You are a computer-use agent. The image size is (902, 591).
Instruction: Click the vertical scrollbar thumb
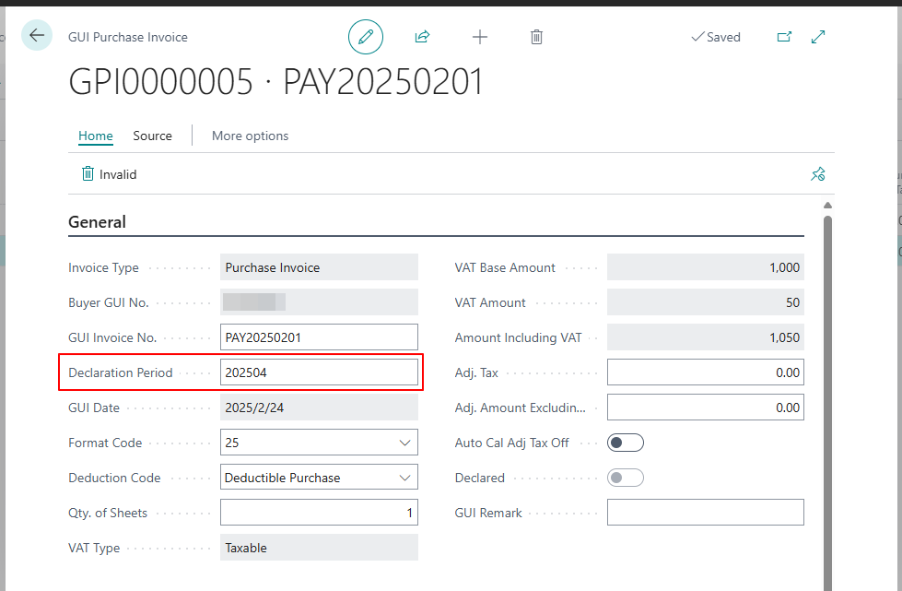point(827,403)
